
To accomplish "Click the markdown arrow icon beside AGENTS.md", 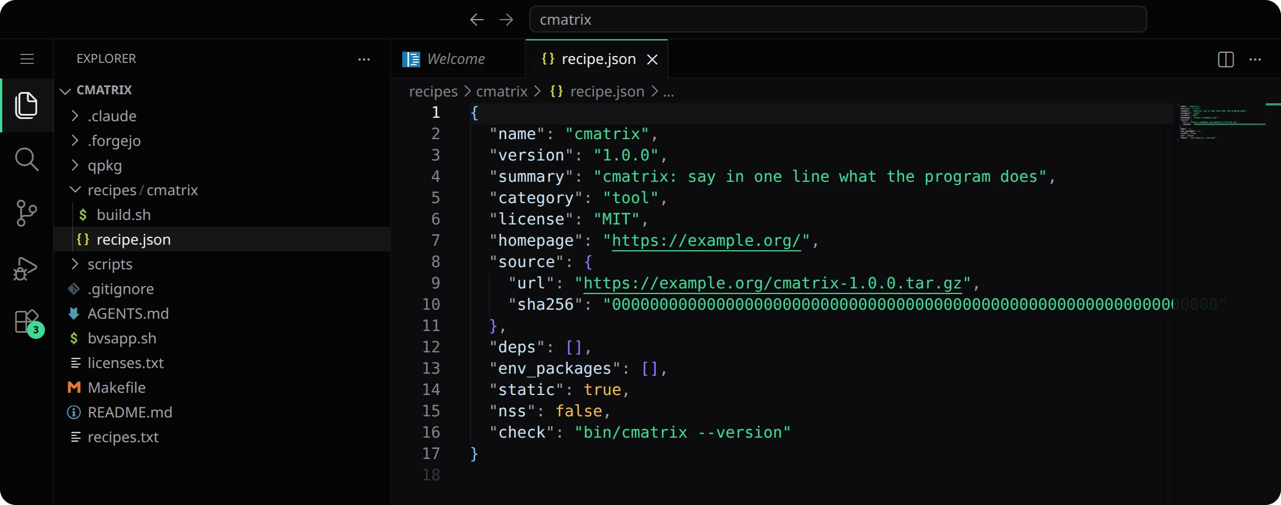I will tap(74, 314).
